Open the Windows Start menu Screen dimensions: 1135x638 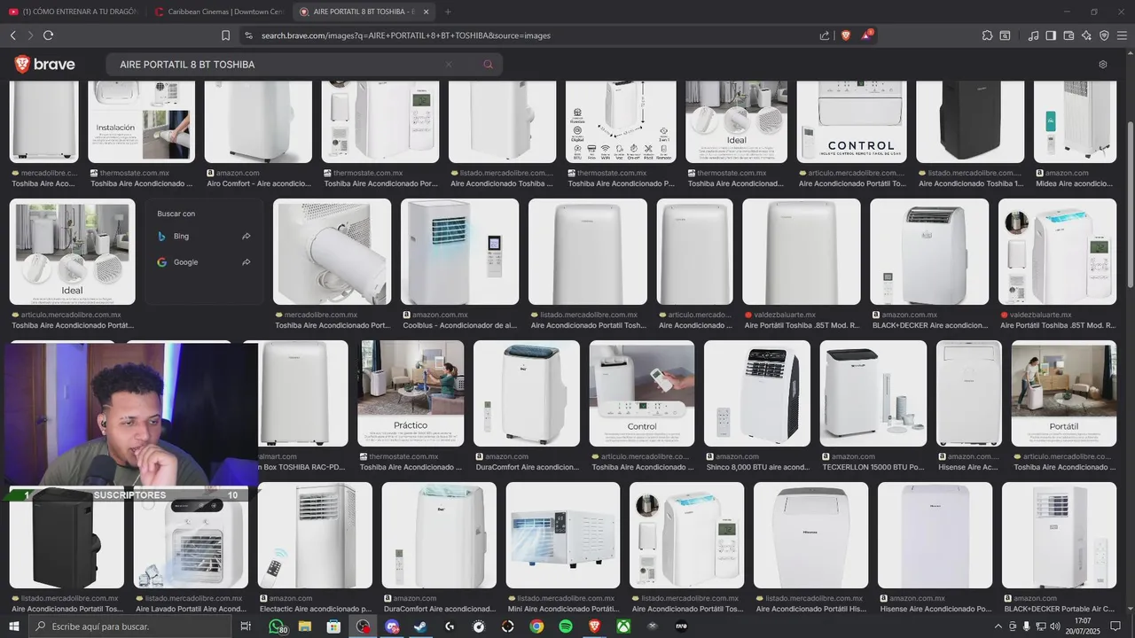click(14, 626)
